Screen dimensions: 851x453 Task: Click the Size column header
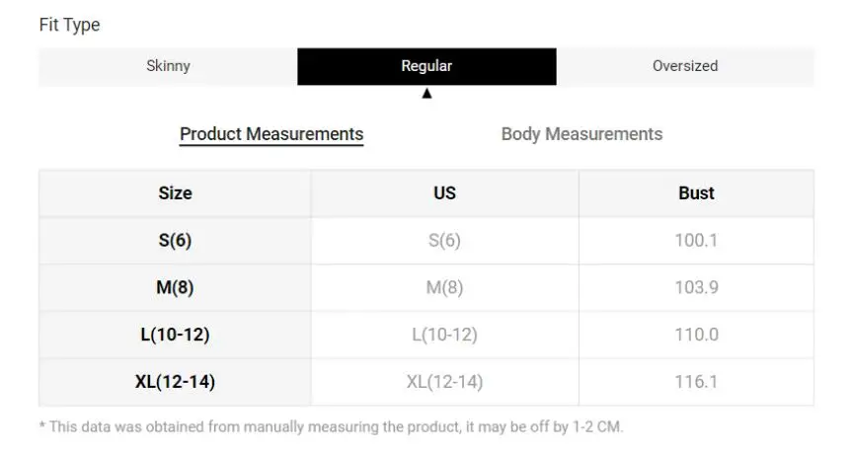(175, 193)
